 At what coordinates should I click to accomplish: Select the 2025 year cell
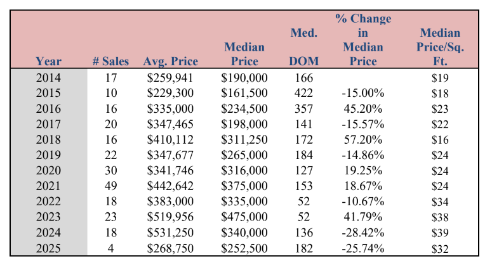click(x=48, y=248)
